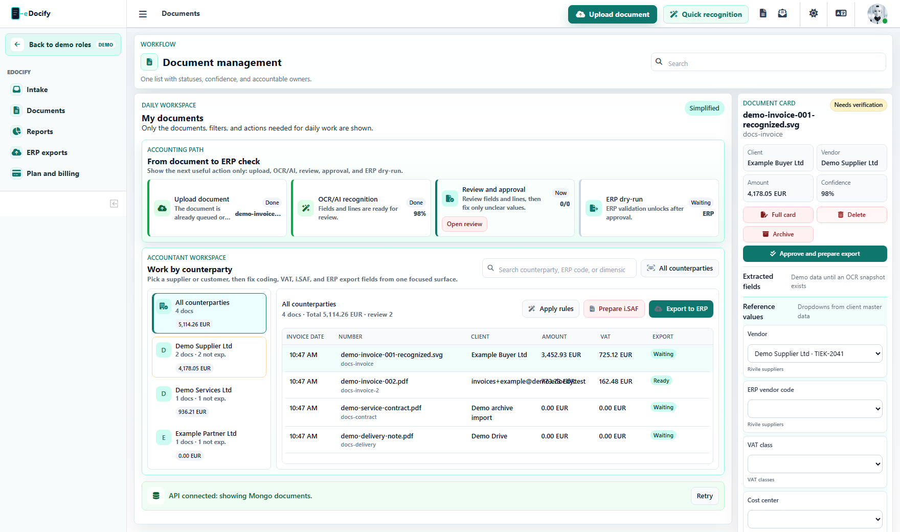
Task: Focus the counterparty search field
Action: click(559, 268)
